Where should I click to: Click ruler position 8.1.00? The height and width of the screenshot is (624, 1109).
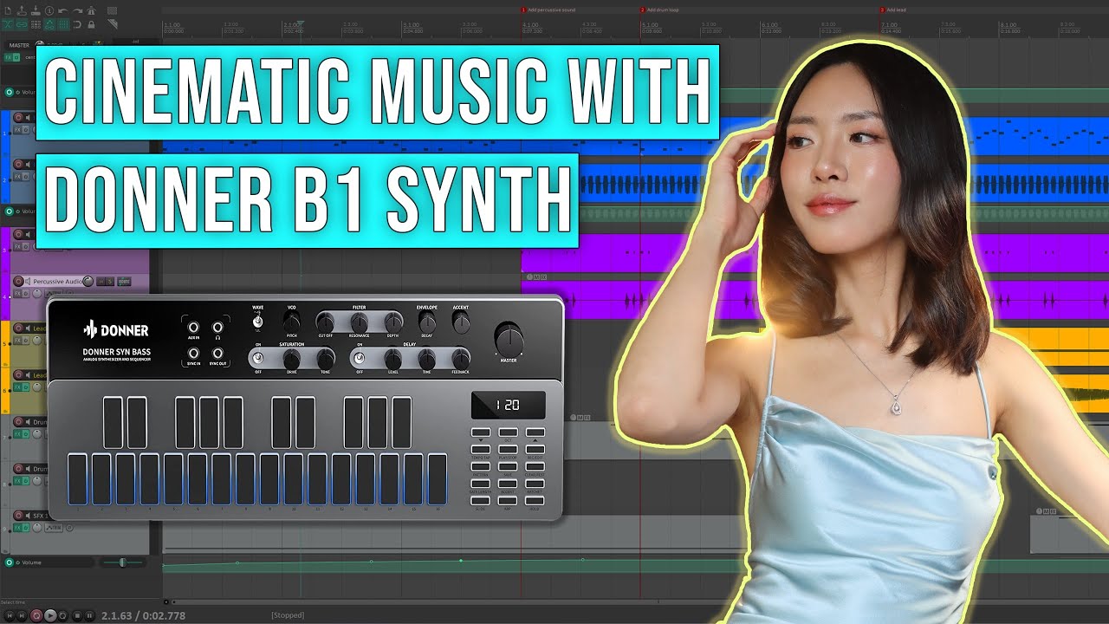click(x=1008, y=24)
